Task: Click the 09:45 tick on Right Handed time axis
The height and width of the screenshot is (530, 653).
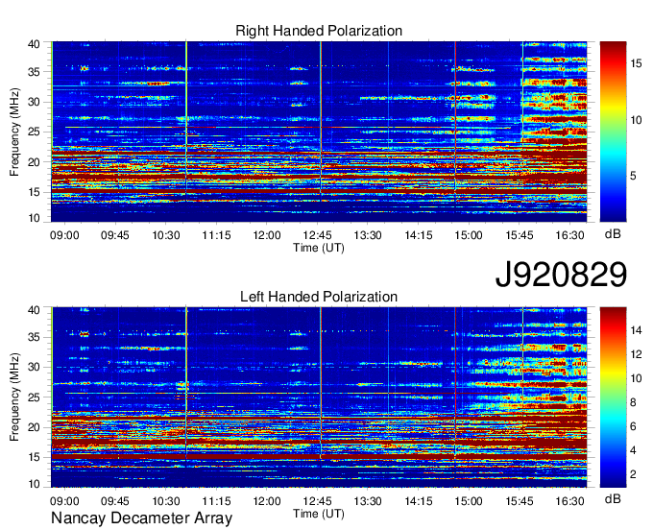Action: [115, 235]
